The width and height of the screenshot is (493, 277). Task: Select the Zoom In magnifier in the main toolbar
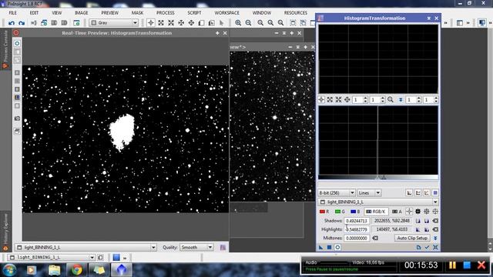238,23
